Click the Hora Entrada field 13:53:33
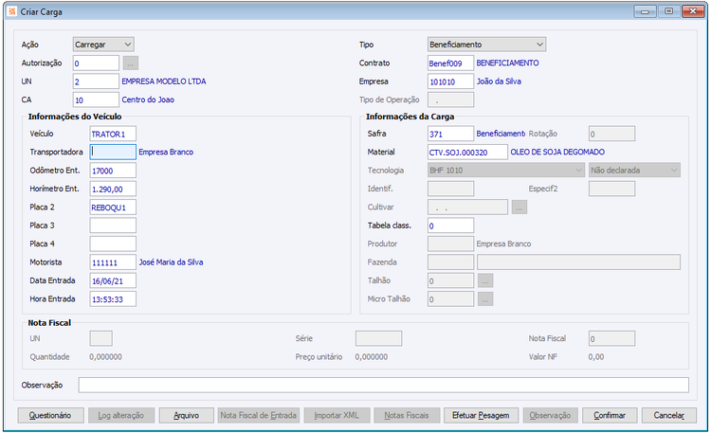Image resolution: width=711 pixels, height=433 pixels. point(113,299)
